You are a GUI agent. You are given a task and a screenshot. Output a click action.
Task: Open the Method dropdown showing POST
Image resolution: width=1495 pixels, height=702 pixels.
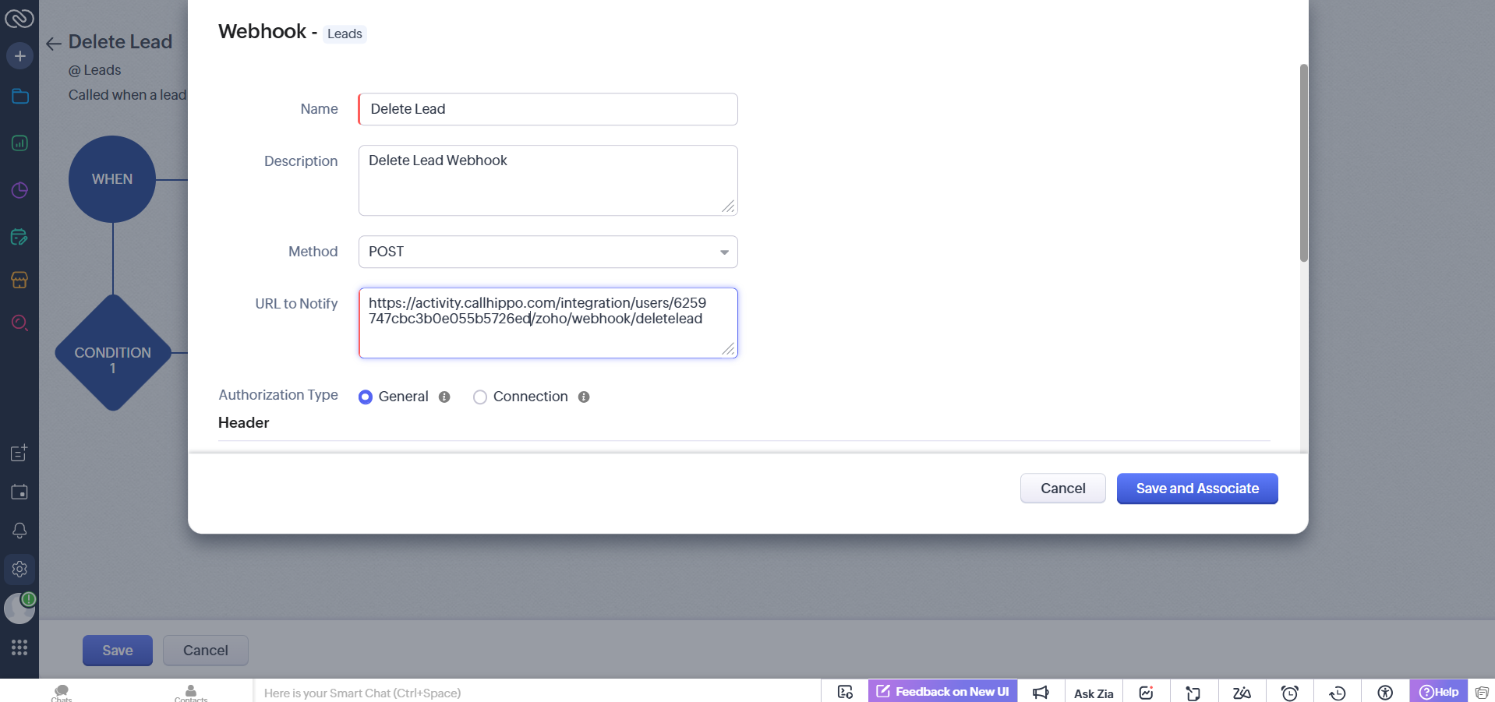(x=548, y=252)
